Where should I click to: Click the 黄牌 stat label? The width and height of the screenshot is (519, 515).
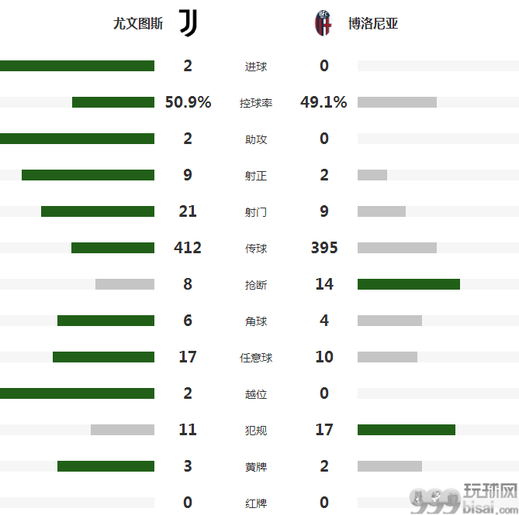(x=256, y=467)
